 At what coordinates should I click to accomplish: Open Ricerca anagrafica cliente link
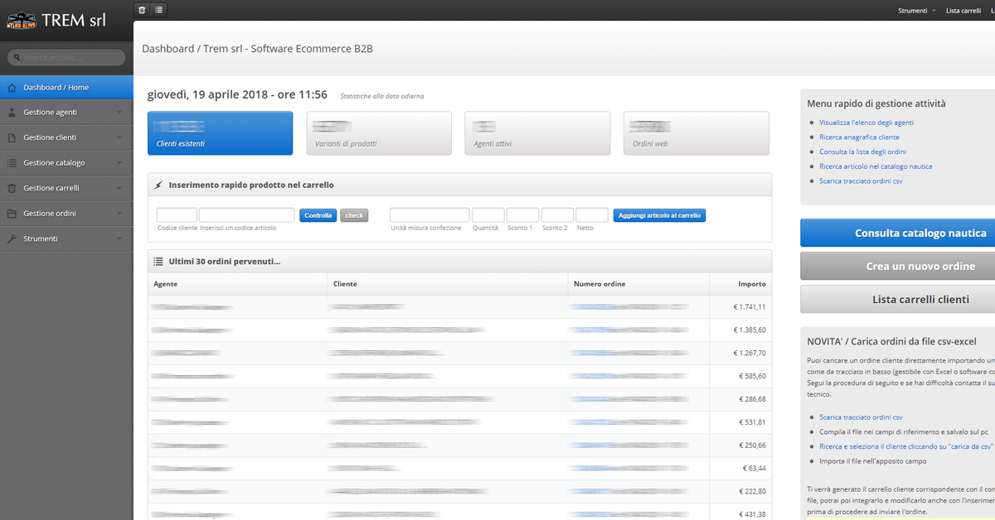(x=859, y=137)
